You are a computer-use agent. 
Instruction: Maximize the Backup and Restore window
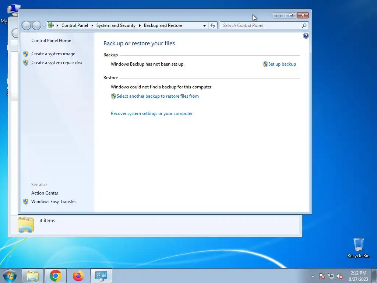click(x=290, y=15)
